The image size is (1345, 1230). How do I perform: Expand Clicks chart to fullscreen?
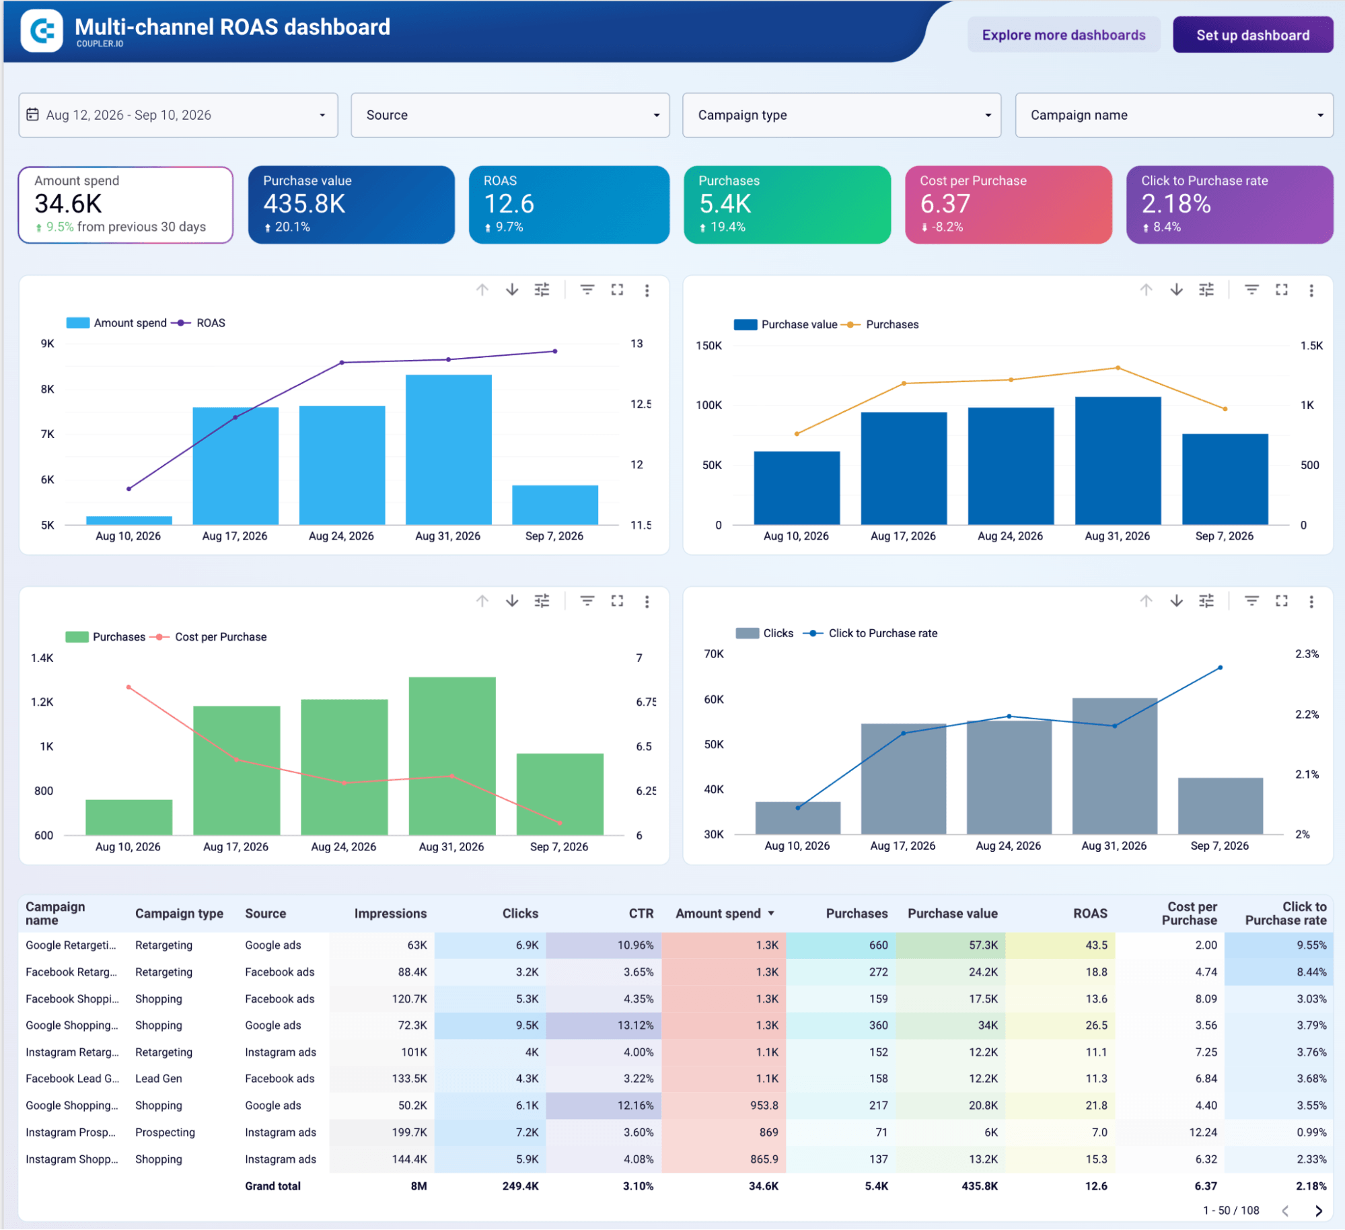point(1281,601)
